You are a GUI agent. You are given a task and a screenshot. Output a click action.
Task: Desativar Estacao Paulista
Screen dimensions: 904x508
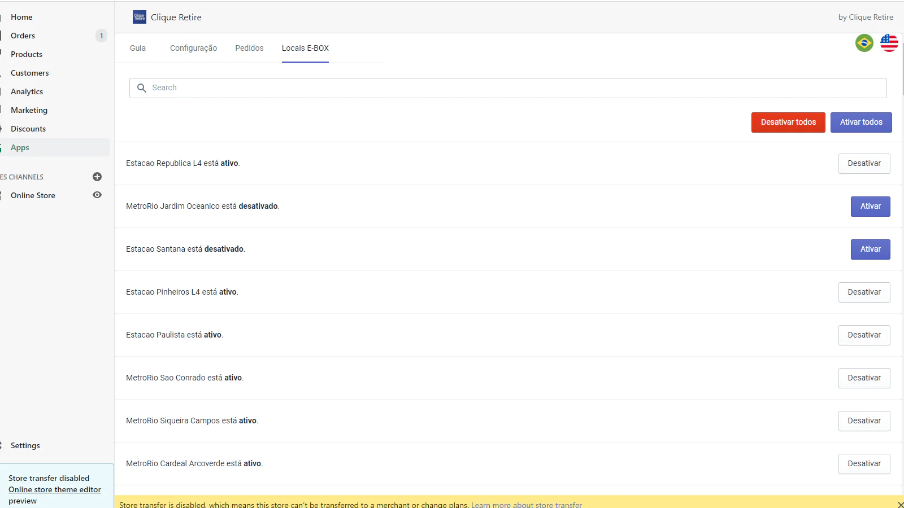(x=864, y=335)
